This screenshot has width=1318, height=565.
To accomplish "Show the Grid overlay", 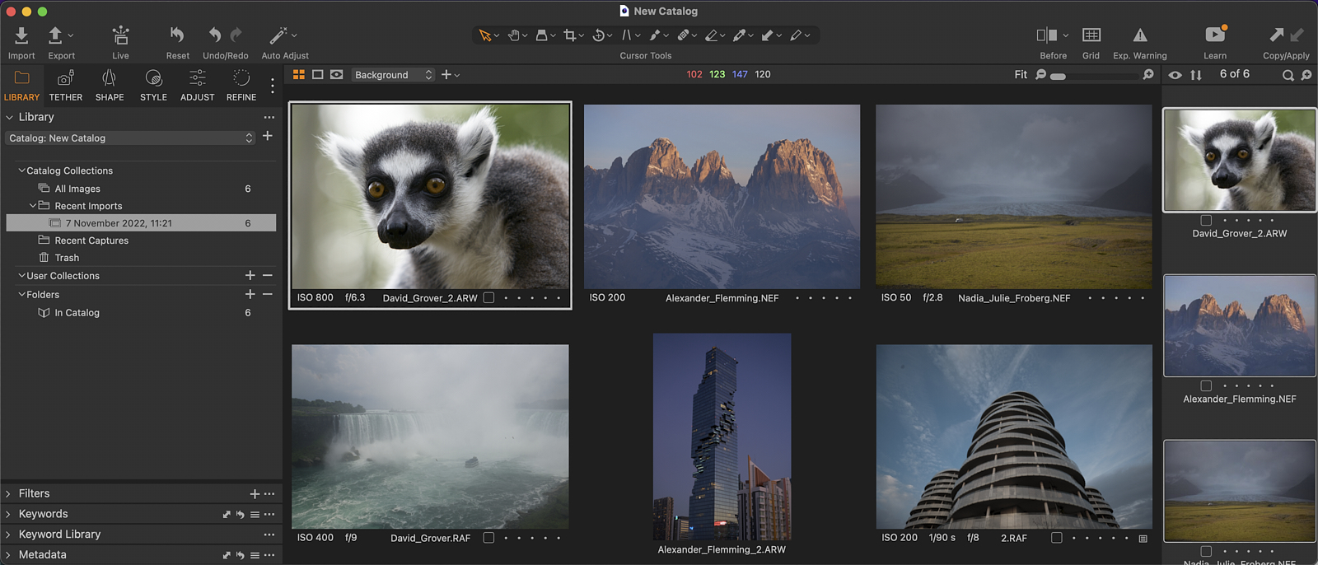I will click(x=1091, y=35).
